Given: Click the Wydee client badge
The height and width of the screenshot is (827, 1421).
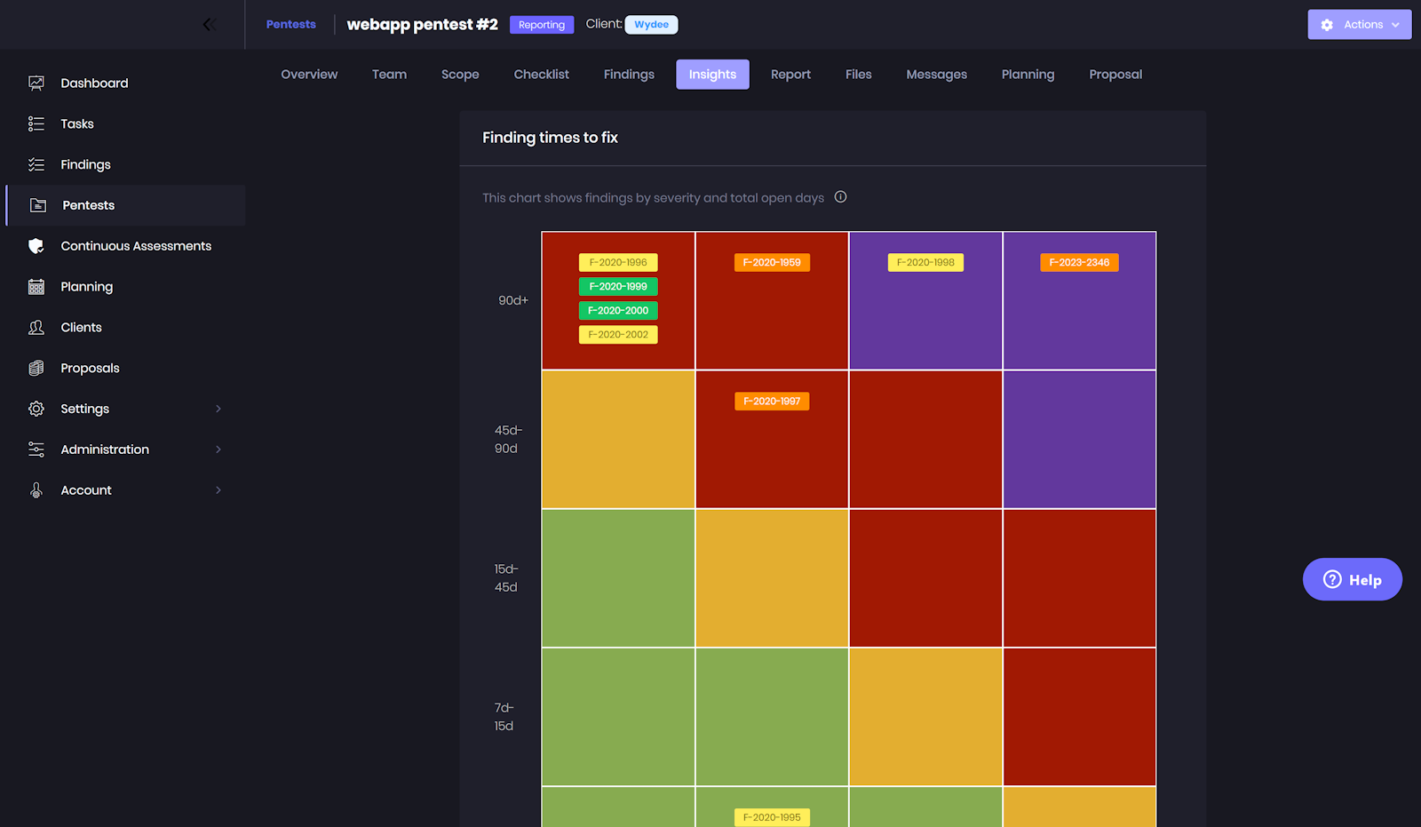Looking at the screenshot, I should click(651, 25).
